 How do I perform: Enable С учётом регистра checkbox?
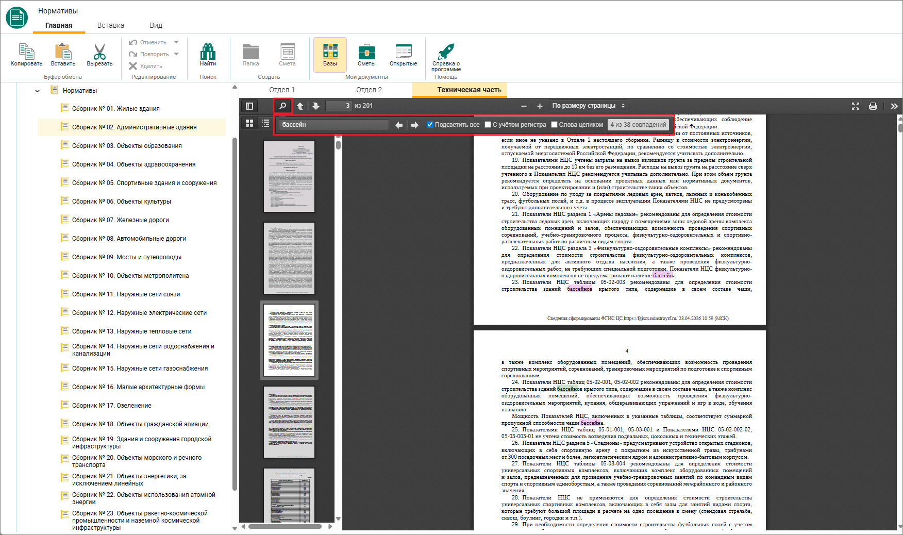coord(488,125)
